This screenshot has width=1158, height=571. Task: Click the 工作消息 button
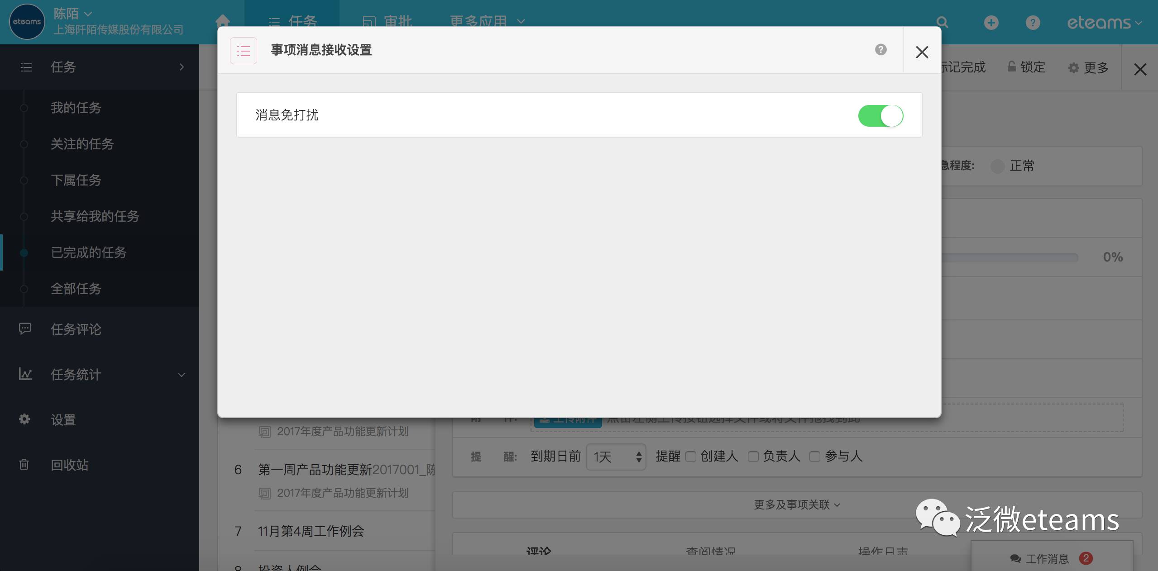[1047, 559]
